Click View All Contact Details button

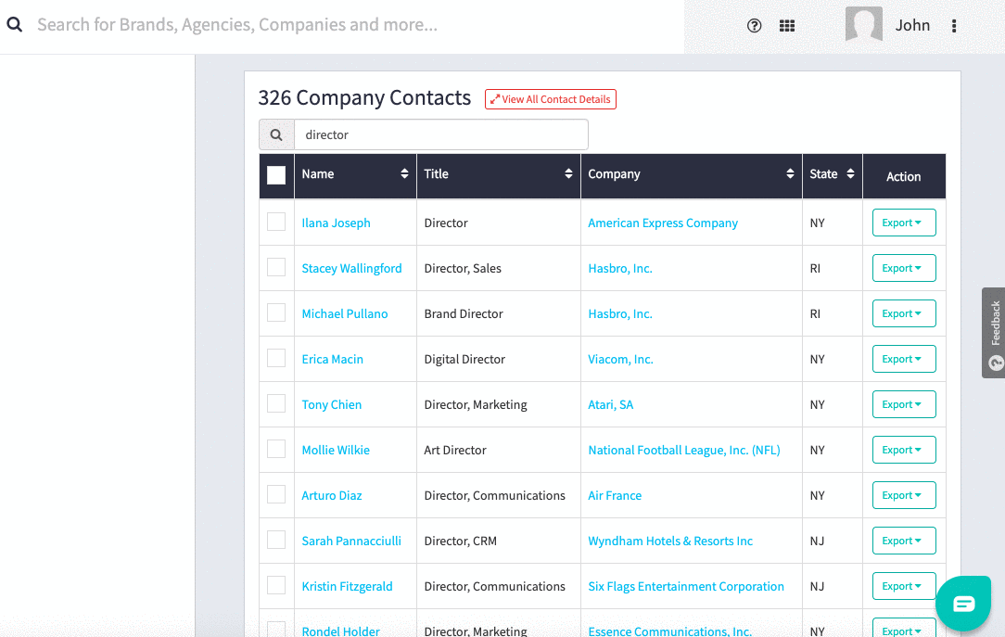point(551,99)
